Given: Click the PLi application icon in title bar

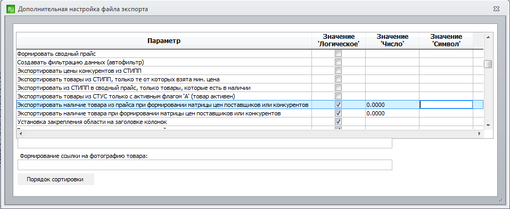Looking at the screenshot, I should click(11, 9).
